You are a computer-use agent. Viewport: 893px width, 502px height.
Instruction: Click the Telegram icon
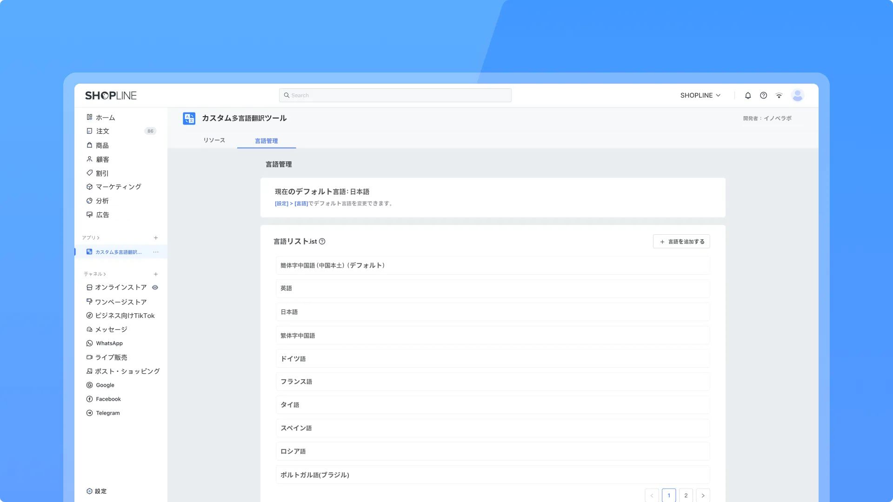89,413
